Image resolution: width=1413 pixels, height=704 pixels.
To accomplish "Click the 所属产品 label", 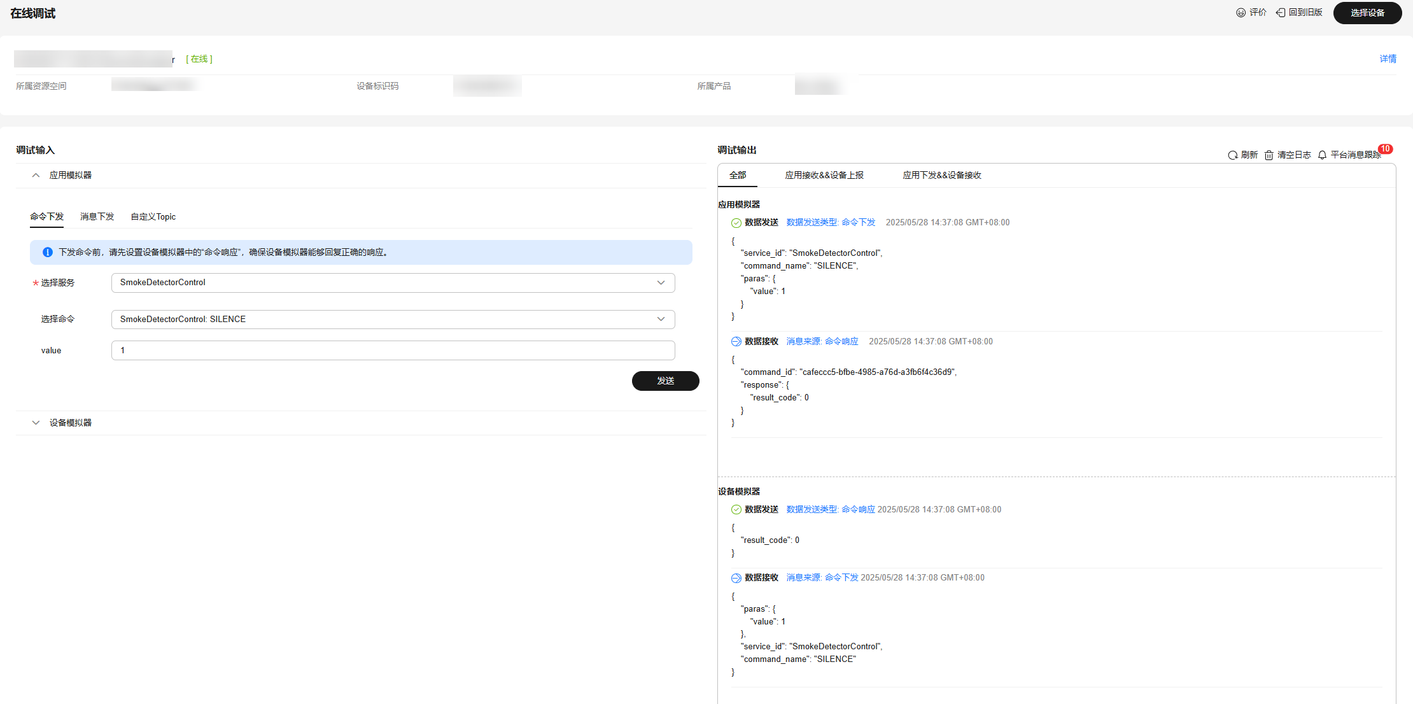I will 714,87.
